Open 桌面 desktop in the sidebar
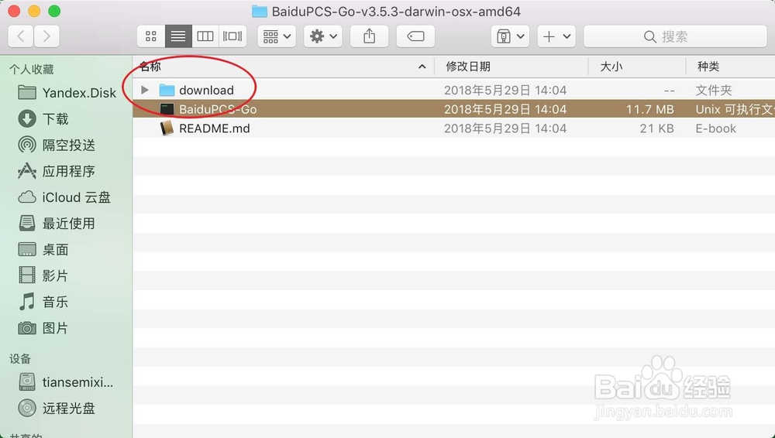 pyautogui.click(x=43, y=250)
